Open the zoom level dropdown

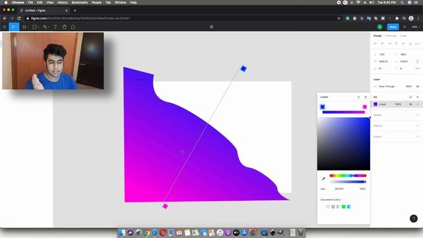point(416,27)
